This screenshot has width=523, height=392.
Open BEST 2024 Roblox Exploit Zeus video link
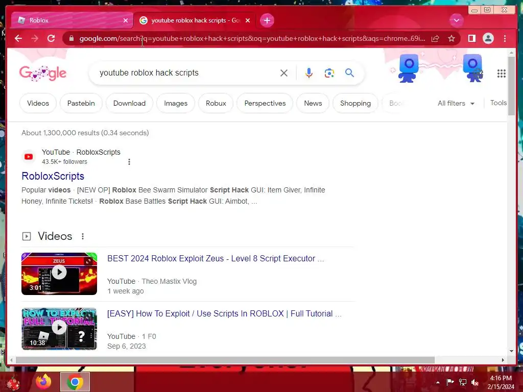(216, 259)
